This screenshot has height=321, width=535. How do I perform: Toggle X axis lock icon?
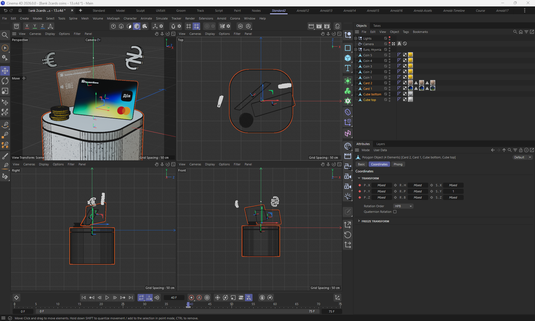[27, 26]
